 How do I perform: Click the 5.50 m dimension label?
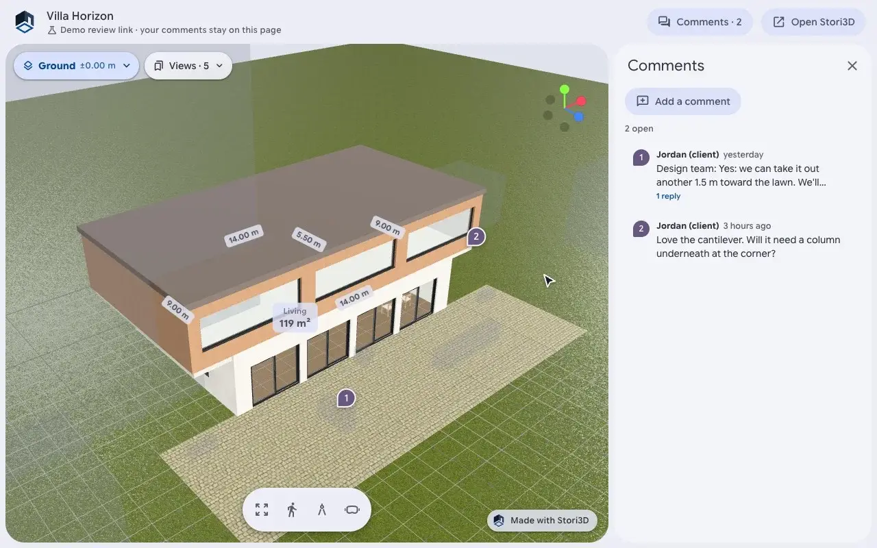point(308,239)
